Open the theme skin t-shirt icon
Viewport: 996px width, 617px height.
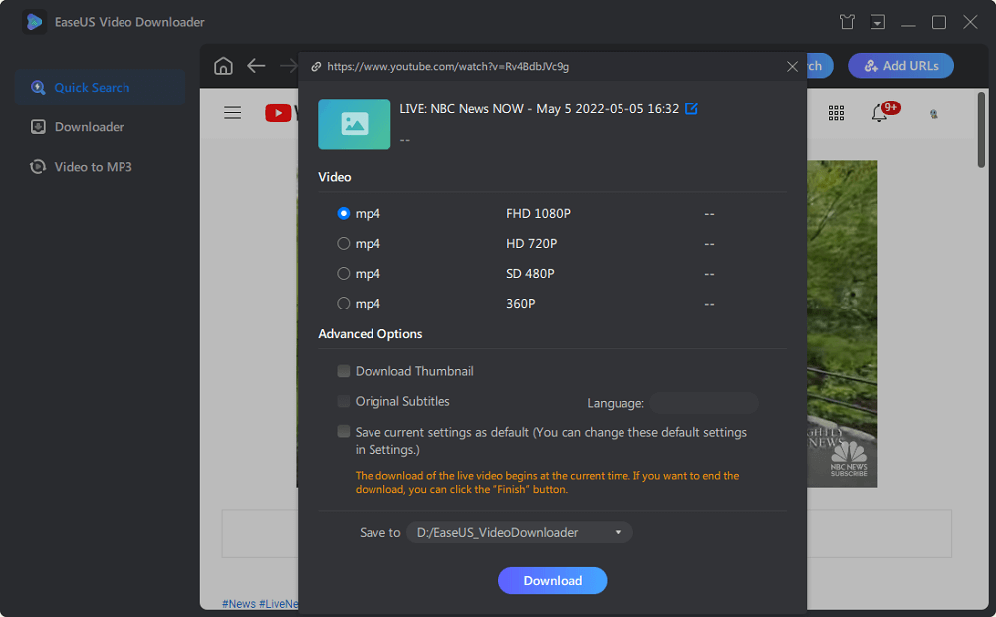click(846, 21)
